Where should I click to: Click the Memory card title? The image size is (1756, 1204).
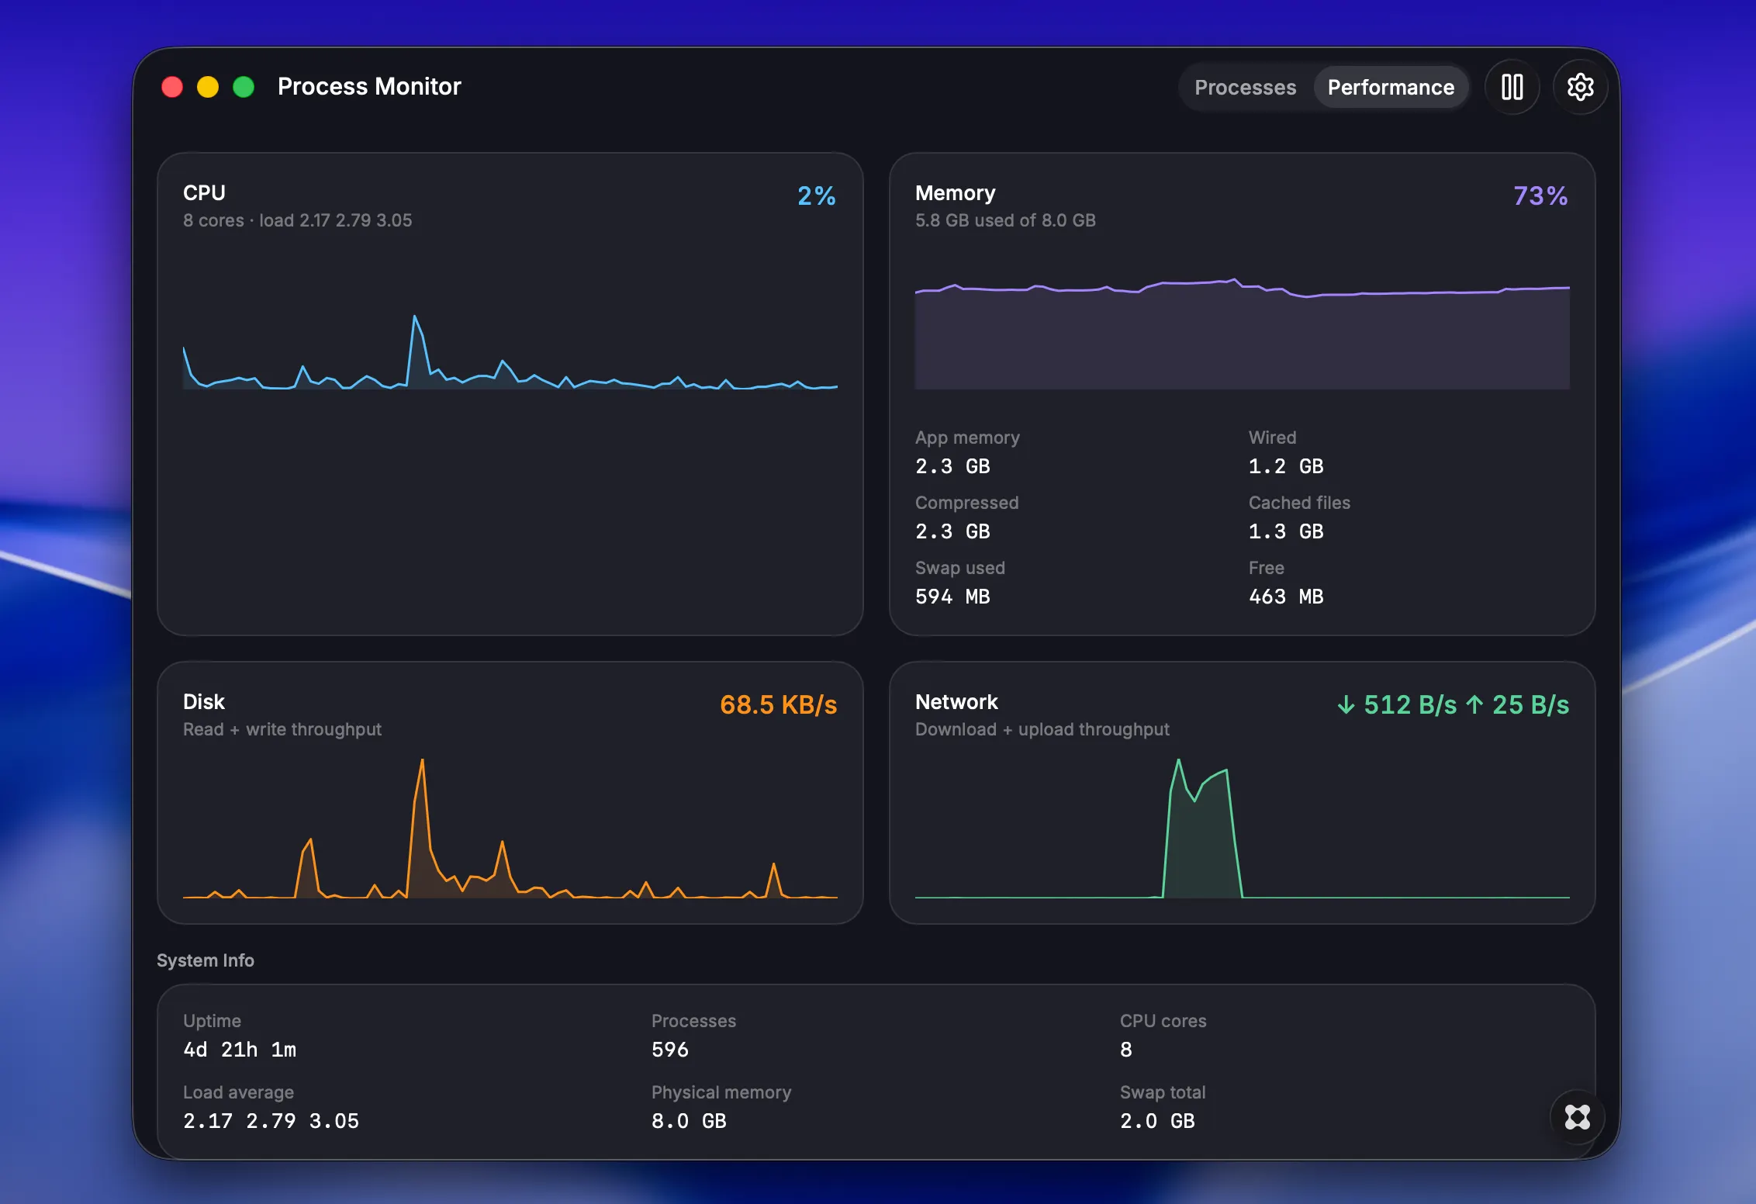[x=955, y=192]
